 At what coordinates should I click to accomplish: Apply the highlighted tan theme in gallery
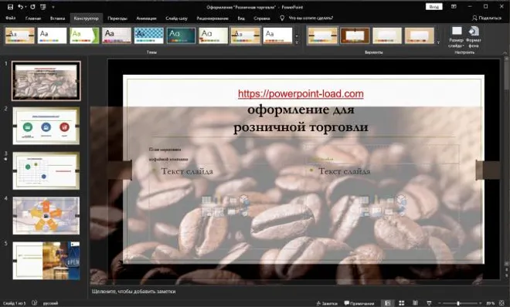click(246, 35)
